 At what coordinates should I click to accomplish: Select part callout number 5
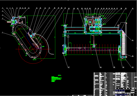coord(3,8)
